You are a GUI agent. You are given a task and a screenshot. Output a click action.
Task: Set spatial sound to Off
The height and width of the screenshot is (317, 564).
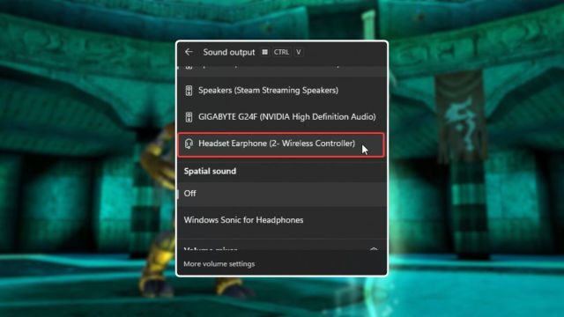pos(281,194)
